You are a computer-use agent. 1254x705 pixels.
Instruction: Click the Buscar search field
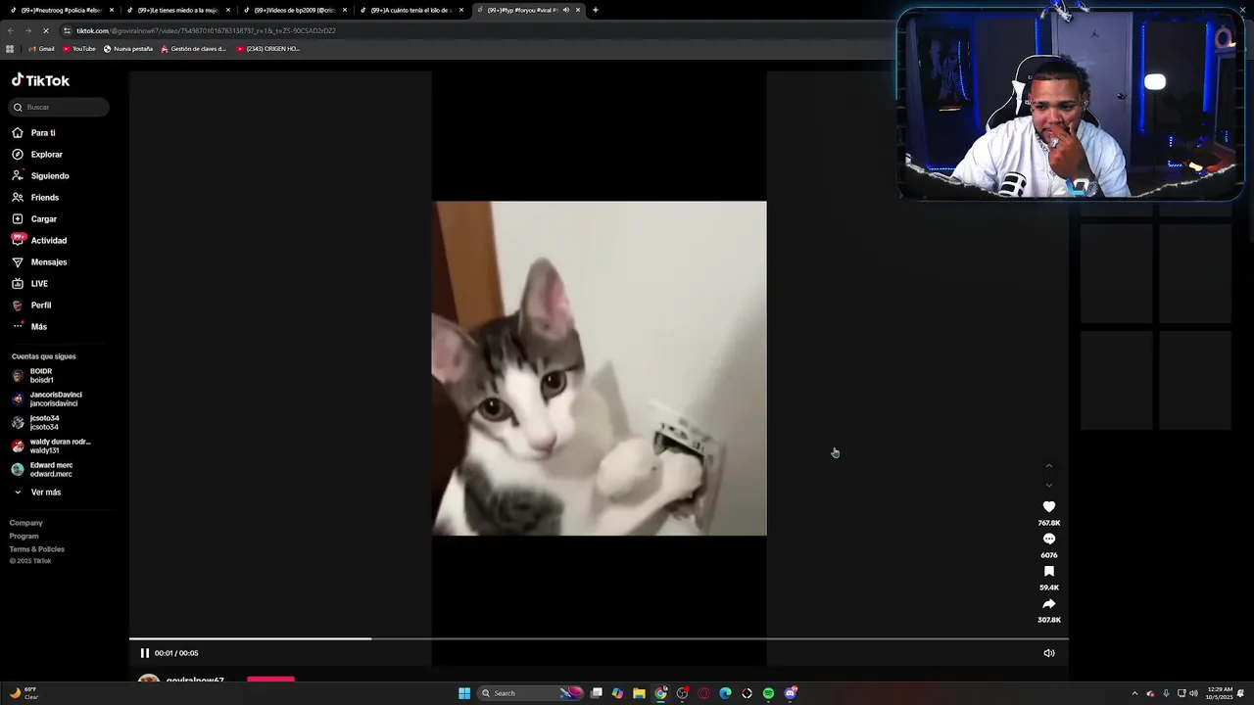59,107
